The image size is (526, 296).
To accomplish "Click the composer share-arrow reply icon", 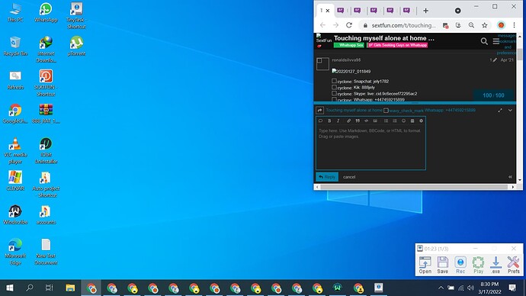I will tap(319, 111).
